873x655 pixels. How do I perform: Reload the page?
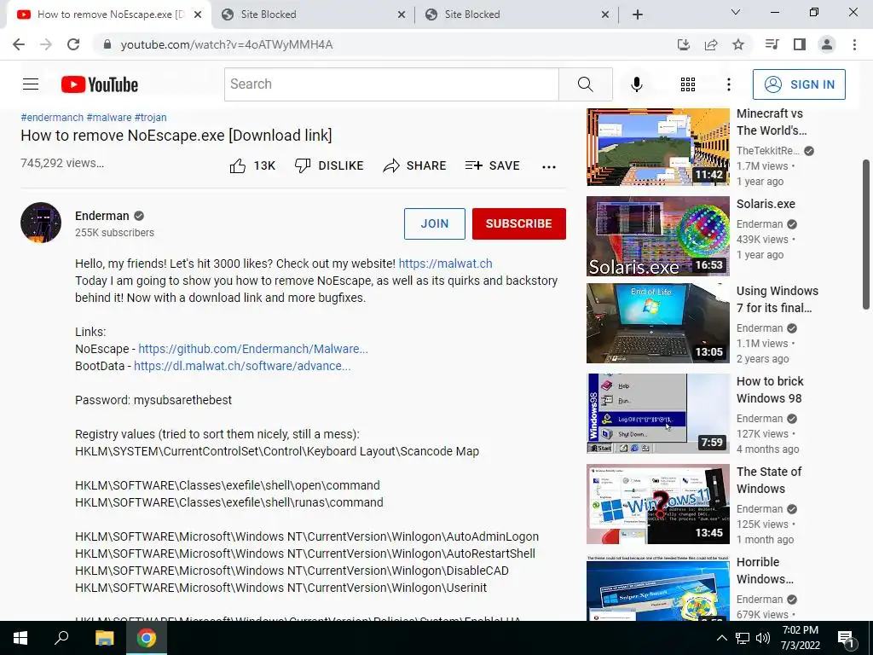tap(73, 44)
